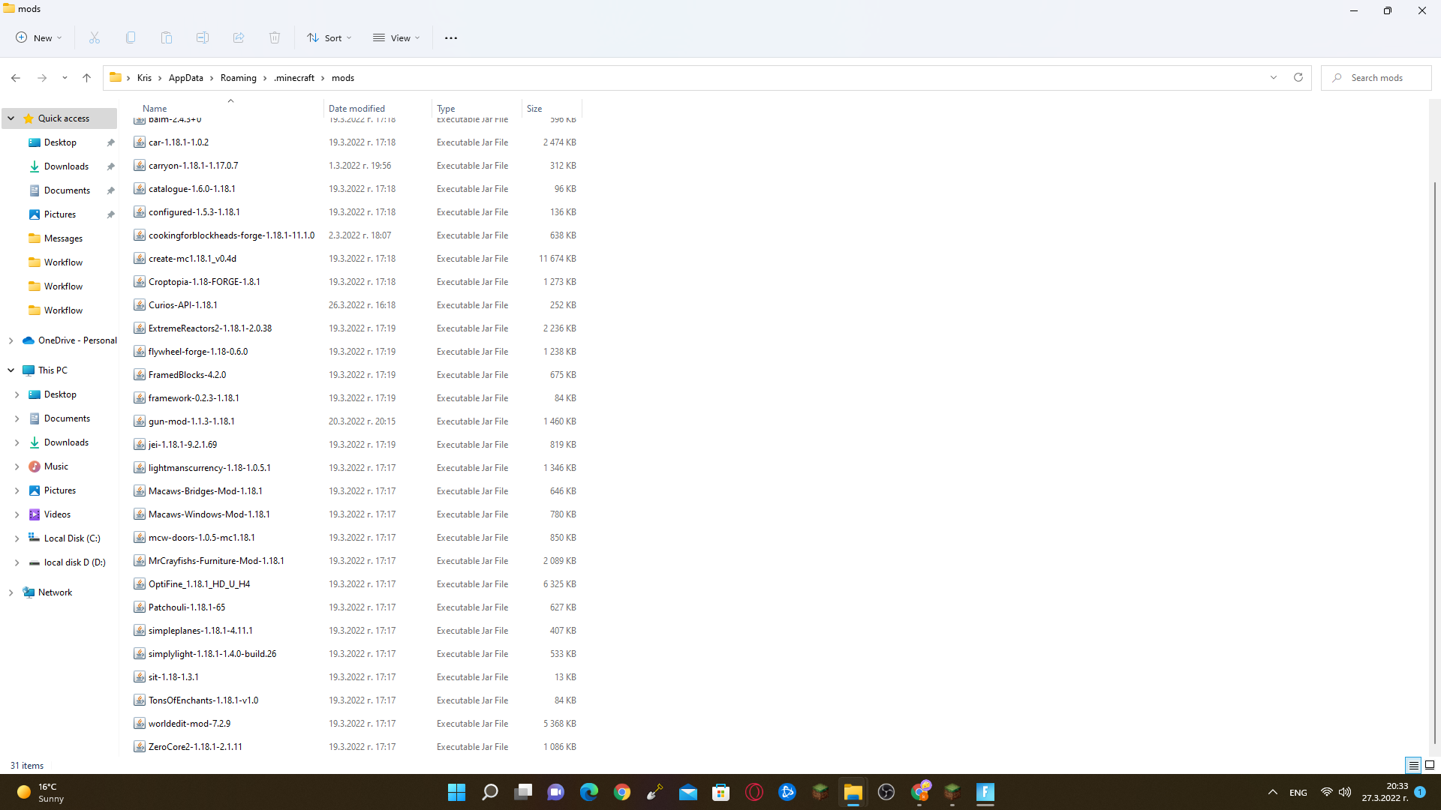Refresh the mods folder view
This screenshot has height=810, width=1441.
pyautogui.click(x=1298, y=78)
